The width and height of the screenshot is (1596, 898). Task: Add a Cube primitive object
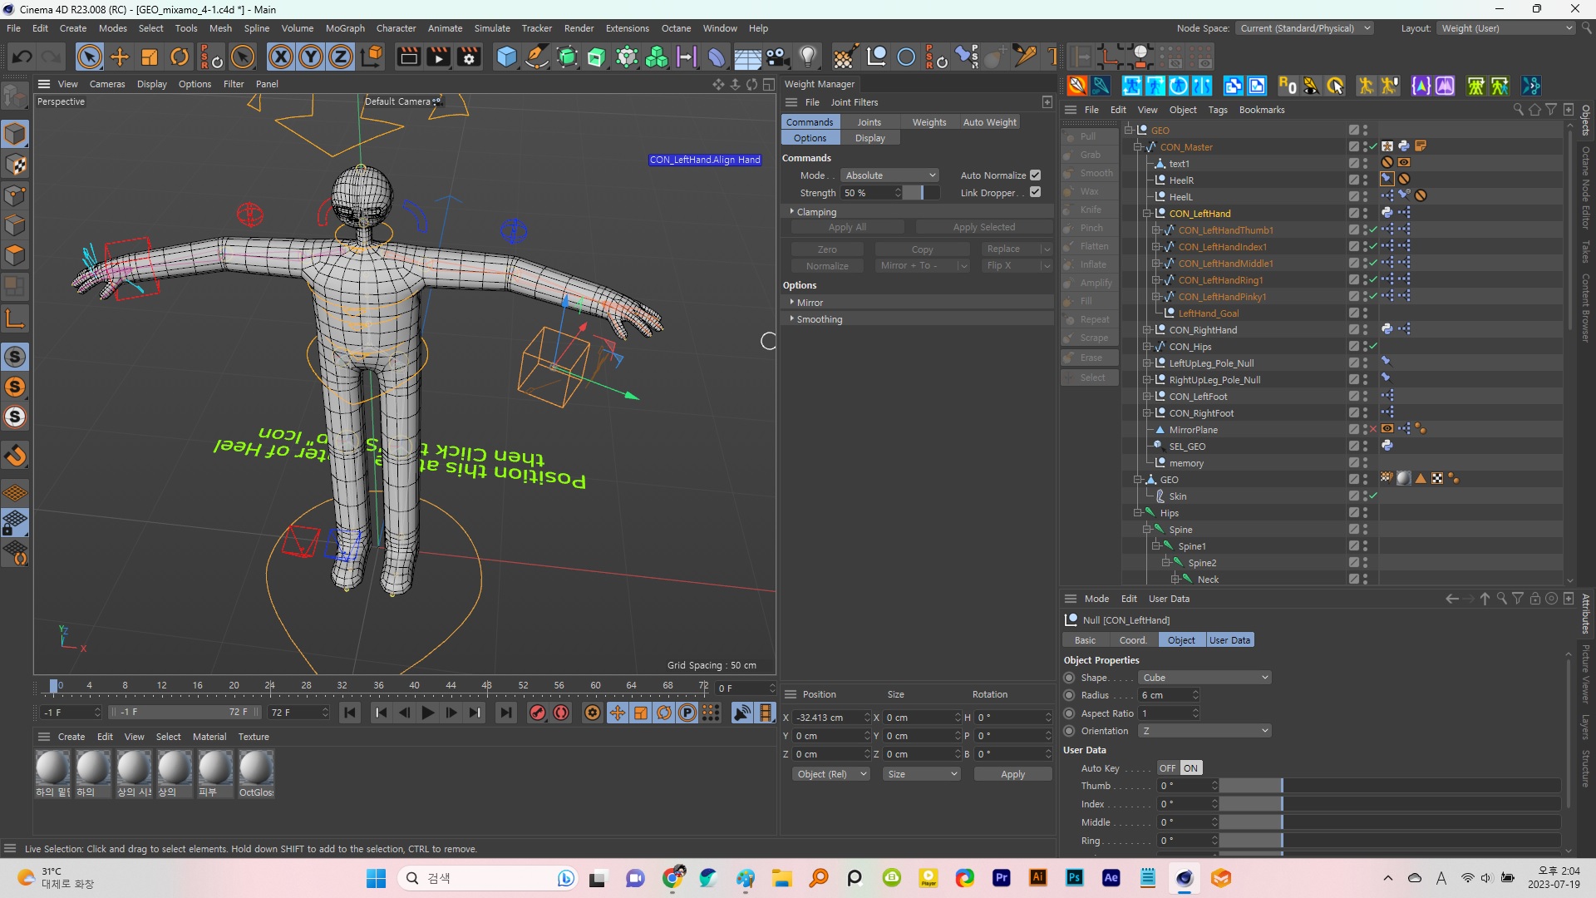506,57
